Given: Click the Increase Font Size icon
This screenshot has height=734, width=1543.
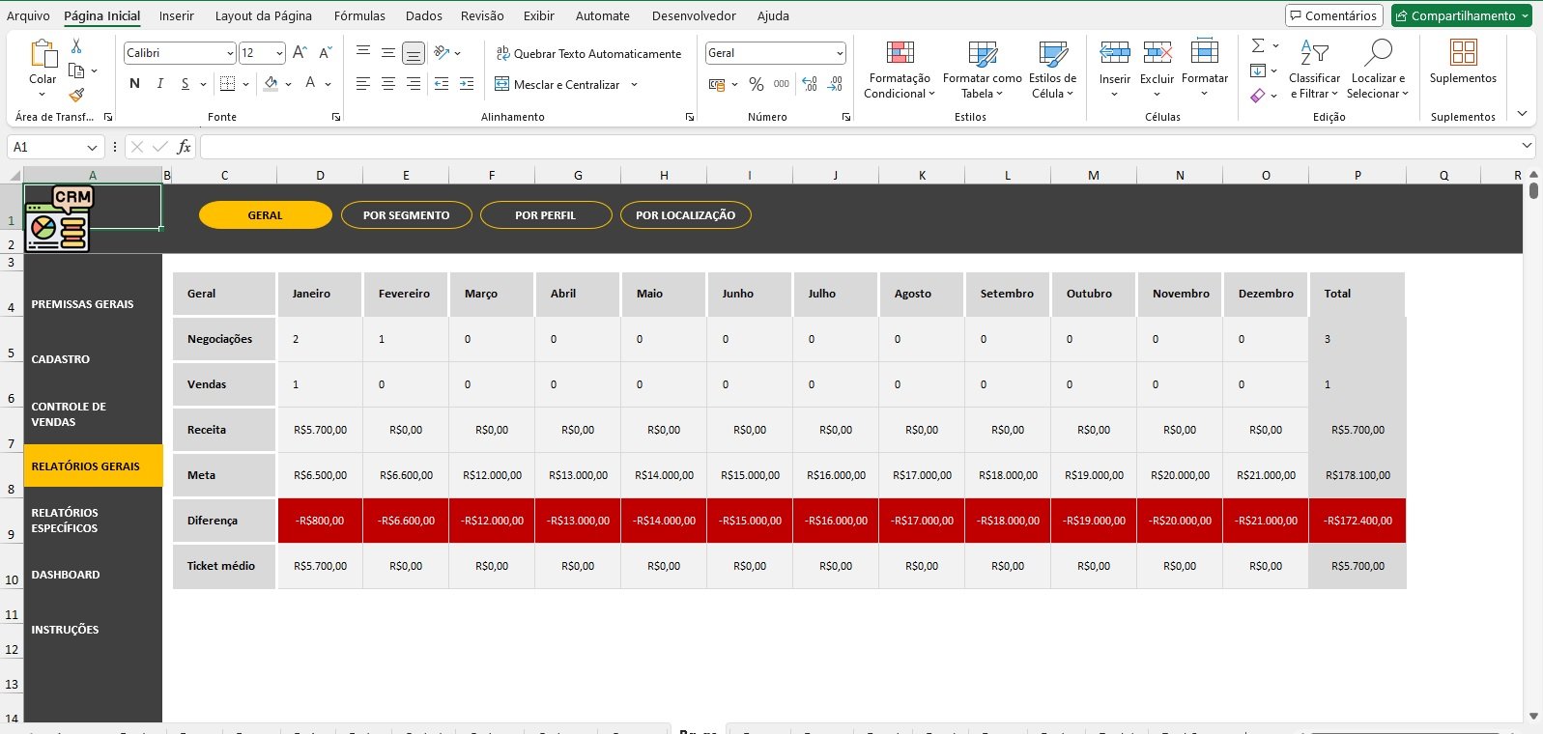Looking at the screenshot, I should pyautogui.click(x=300, y=53).
